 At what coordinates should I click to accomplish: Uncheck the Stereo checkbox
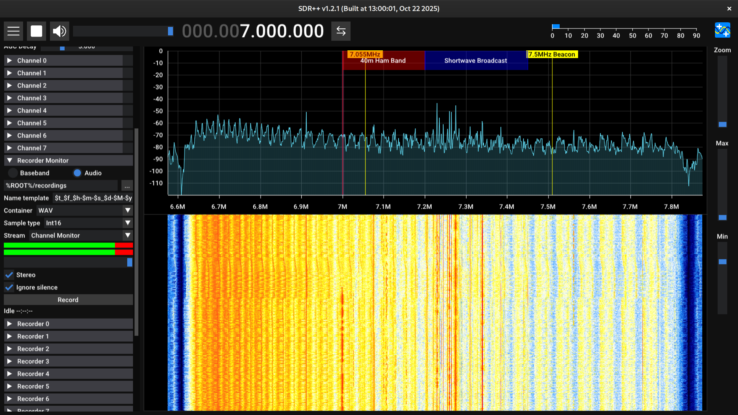(x=9, y=275)
